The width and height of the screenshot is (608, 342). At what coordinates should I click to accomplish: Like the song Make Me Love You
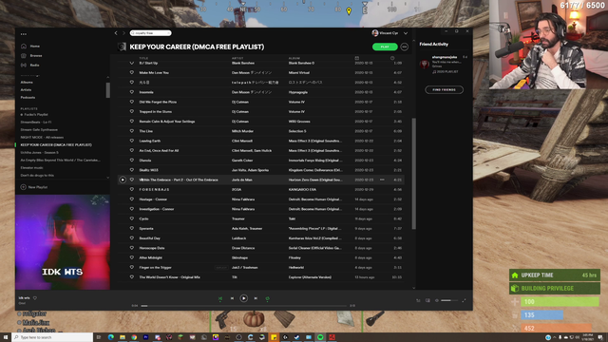tap(132, 73)
